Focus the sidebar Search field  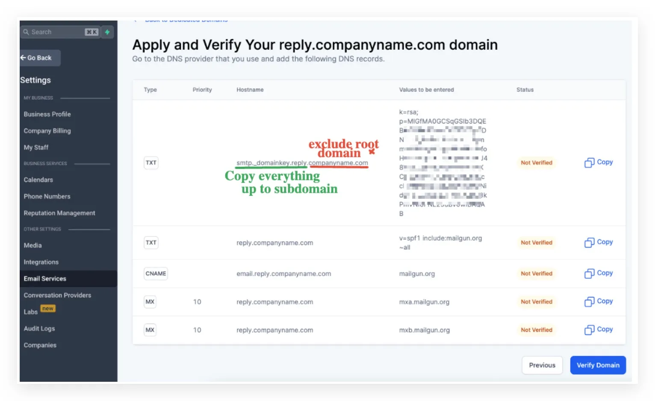pos(60,32)
